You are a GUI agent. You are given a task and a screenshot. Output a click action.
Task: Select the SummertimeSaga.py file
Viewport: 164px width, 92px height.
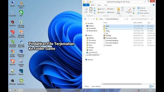coord(129,40)
